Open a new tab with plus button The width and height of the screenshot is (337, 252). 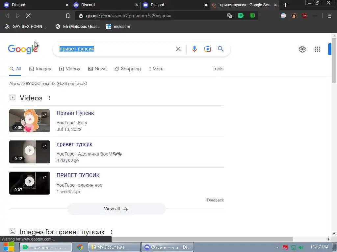coord(285,5)
